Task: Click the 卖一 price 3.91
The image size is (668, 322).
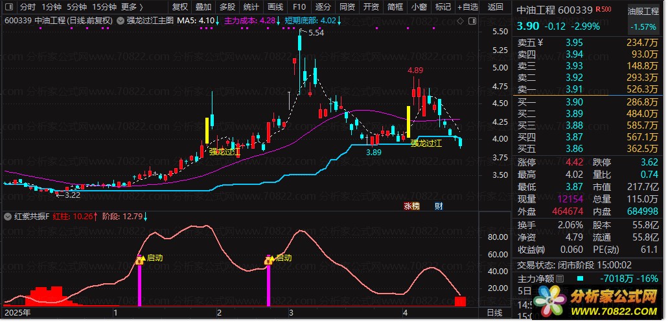Action: [x=573, y=89]
